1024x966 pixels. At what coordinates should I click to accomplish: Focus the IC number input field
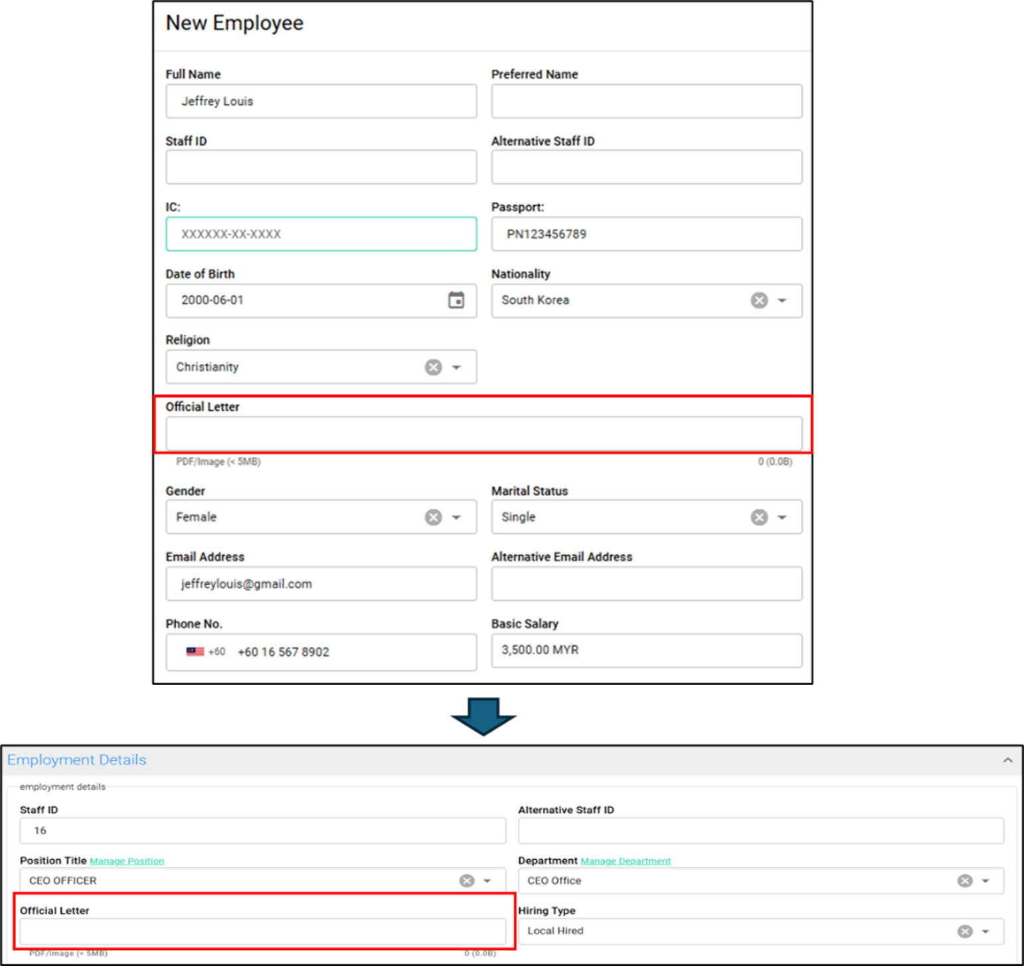321,234
